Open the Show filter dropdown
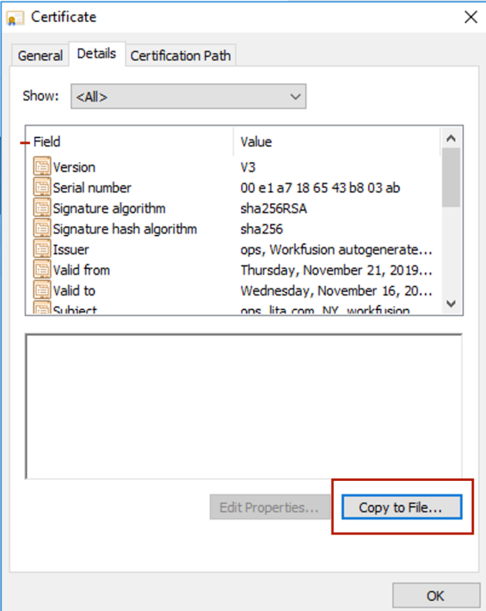486x611 pixels. (x=188, y=96)
